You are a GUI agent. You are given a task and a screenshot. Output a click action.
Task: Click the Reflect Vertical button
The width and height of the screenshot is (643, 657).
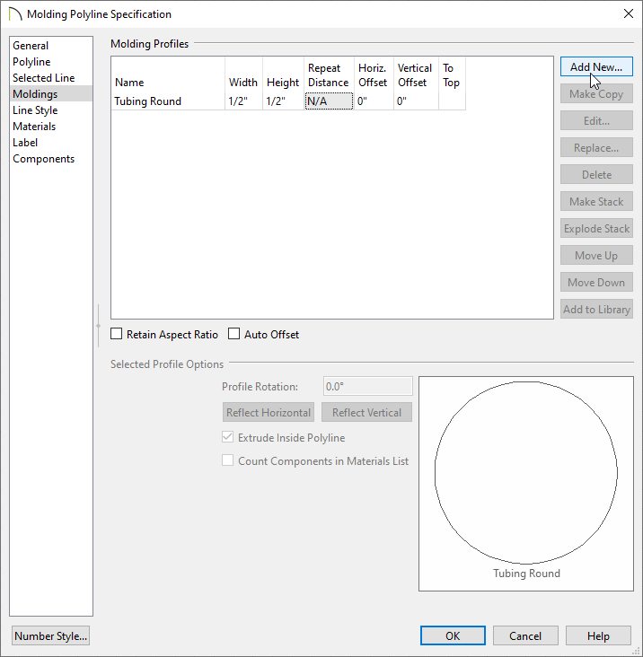click(366, 412)
